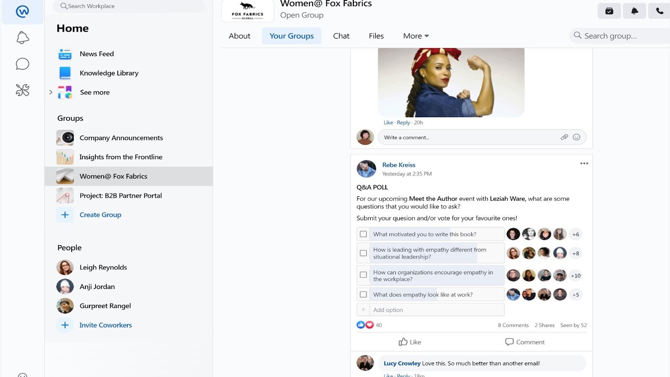Screen dimensions: 670x377
Task: Open the More dropdown in group tabs
Action: pyautogui.click(x=416, y=36)
